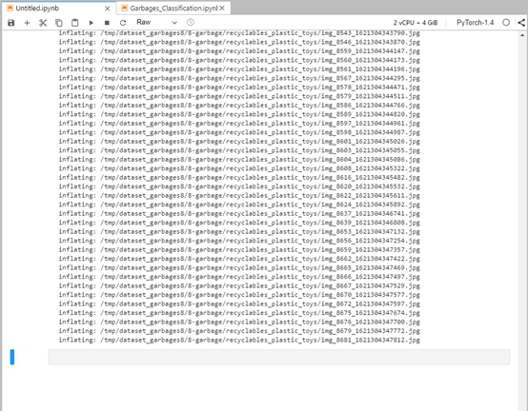Click the last output line img_8681_1621304347812.jpg

pyautogui.click(x=239, y=340)
